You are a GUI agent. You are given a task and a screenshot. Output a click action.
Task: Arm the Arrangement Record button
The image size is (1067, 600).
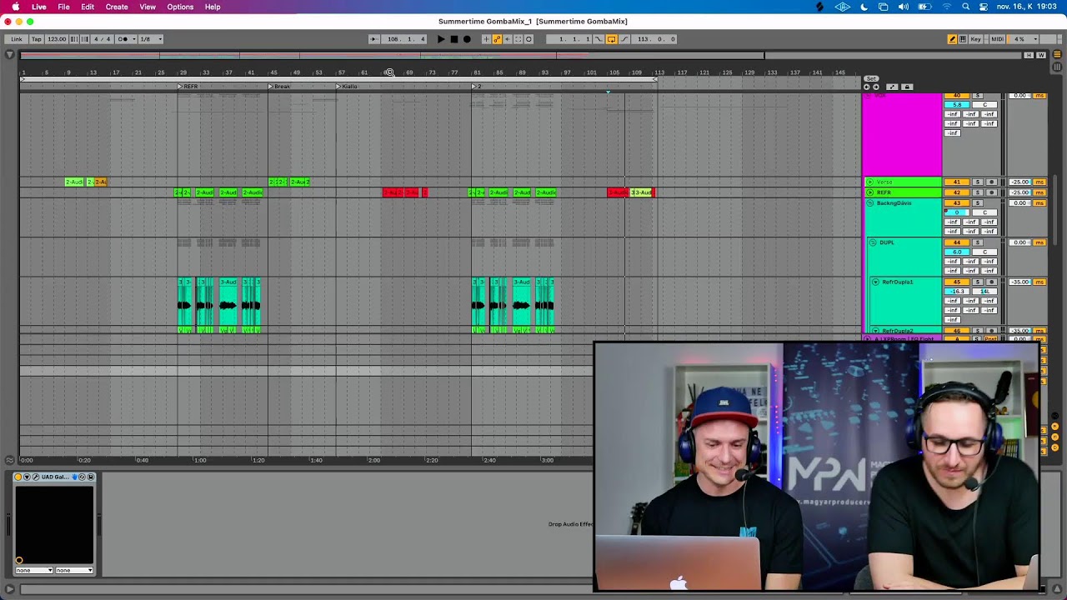467,39
